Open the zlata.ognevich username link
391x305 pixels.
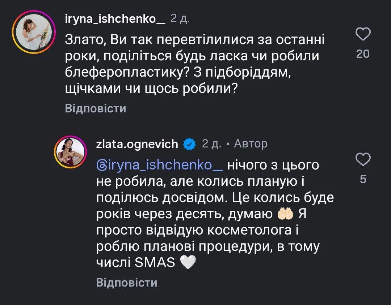pyautogui.click(x=137, y=144)
